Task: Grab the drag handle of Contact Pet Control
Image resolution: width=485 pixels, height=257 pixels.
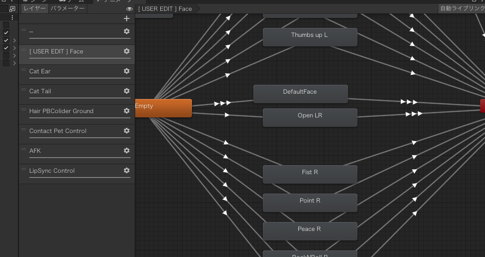Action: point(24,129)
